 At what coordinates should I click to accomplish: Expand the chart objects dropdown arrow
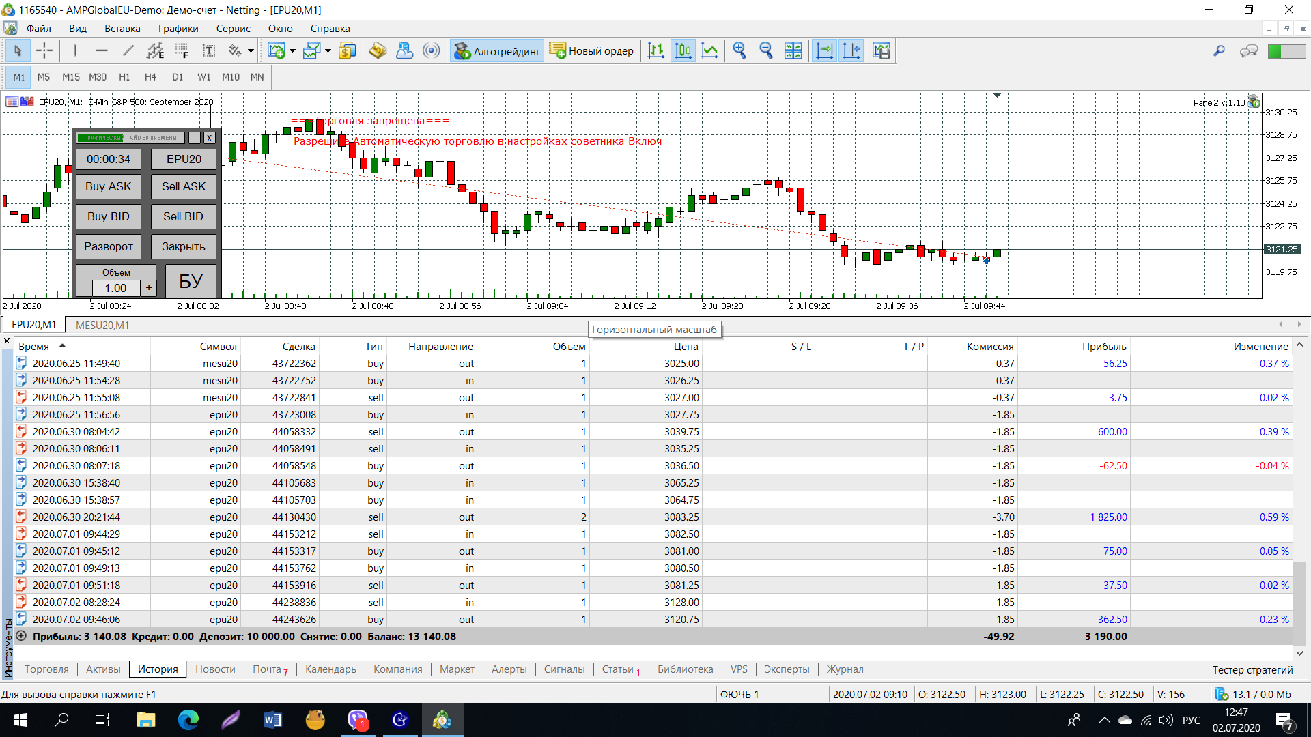(x=251, y=50)
